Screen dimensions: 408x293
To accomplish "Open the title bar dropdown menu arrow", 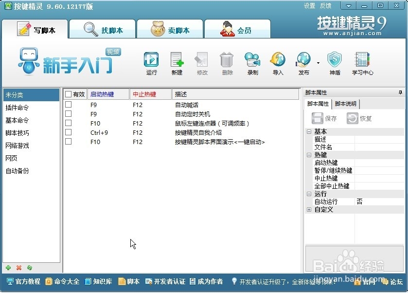I will 349,6.
